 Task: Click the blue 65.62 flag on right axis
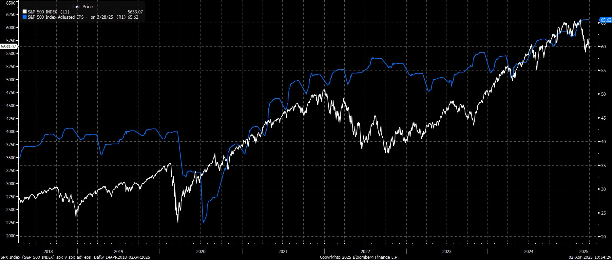pos(605,20)
